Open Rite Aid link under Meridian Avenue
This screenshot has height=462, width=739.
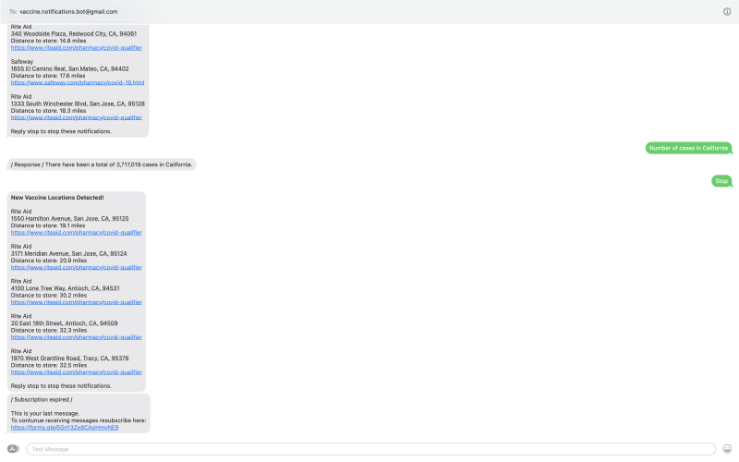click(x=77, y=267)
